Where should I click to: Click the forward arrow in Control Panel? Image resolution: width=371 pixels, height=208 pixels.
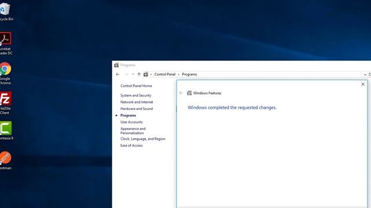[126, 75]
